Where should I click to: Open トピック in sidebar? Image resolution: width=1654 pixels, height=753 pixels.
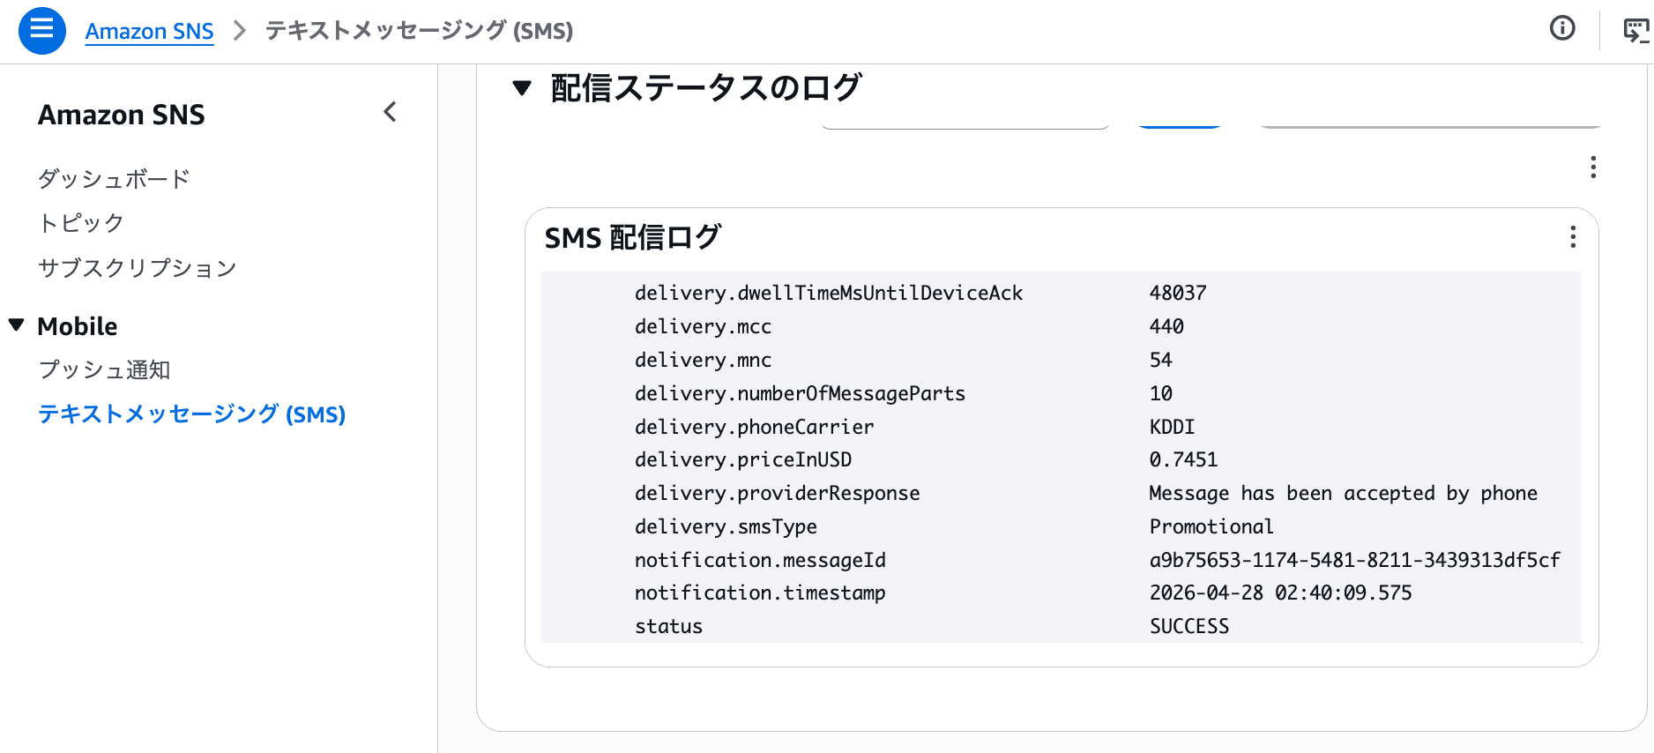(x=81, y=223)
